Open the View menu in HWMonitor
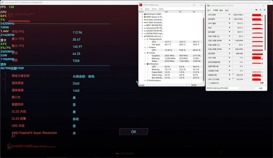The width and height of the screenshot is (273, 158). click(x=147, y=9)
